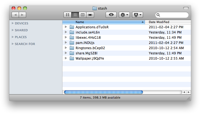
Task: Expand the libexec.4HsG18 folder
Action: pos(66,37)
